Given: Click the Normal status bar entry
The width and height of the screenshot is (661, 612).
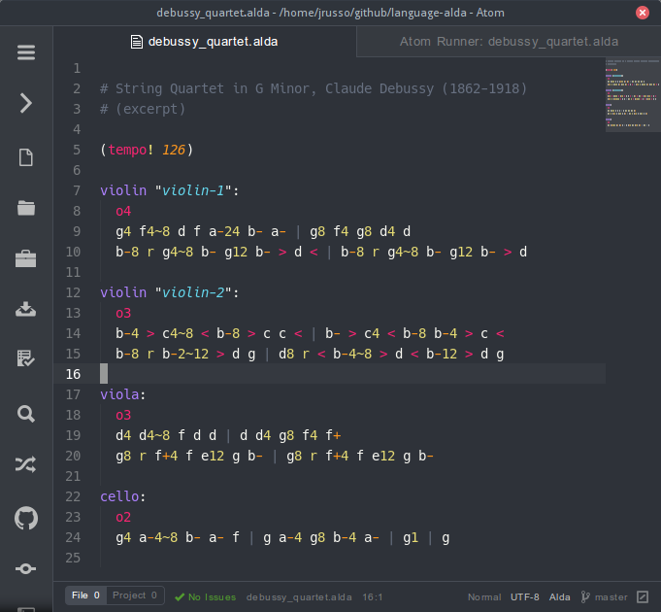Looking at the screenshot, I should pyautogui.click(x=484, y=597).
